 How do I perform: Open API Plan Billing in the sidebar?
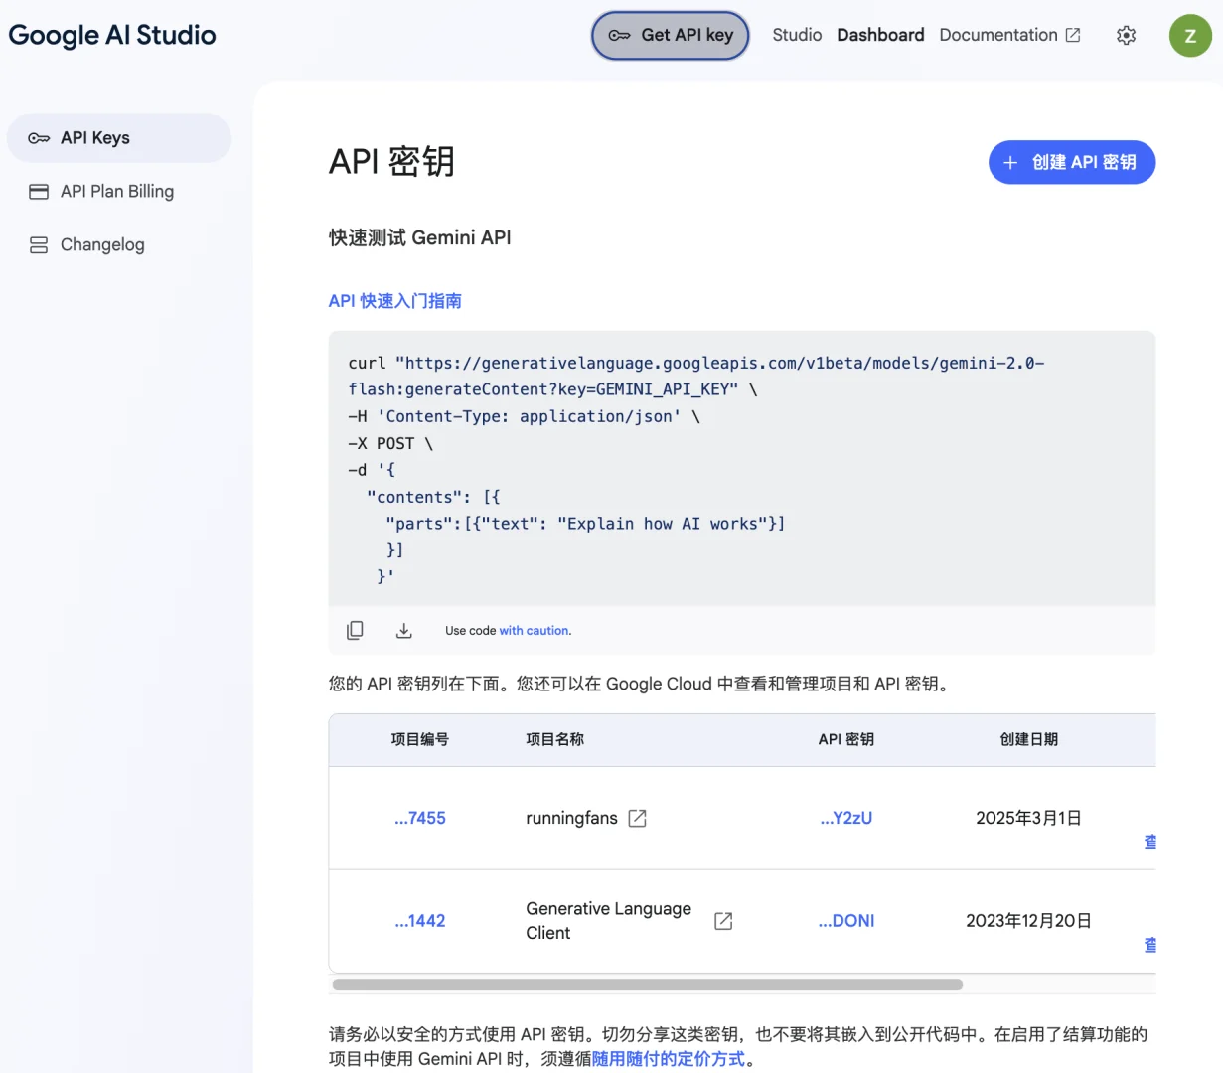[x=119, y=192]
